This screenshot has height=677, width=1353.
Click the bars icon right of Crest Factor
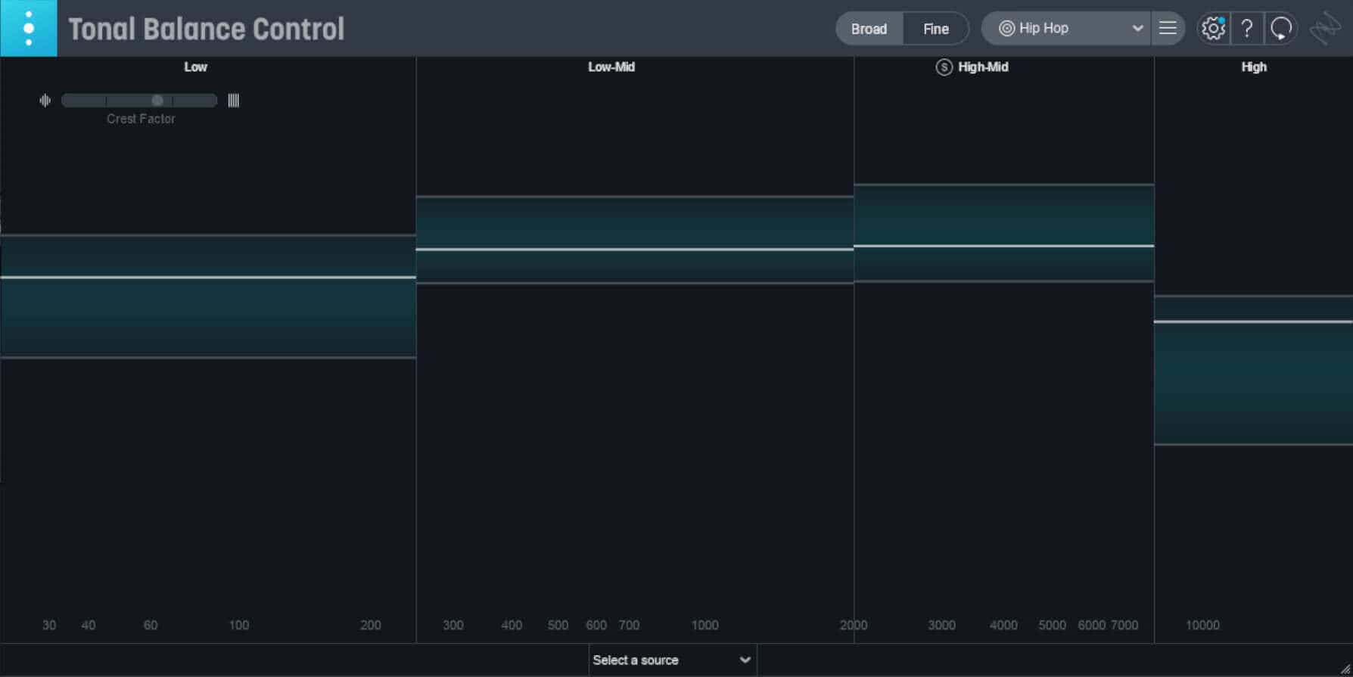coord(234,100)
